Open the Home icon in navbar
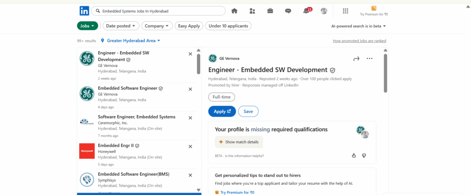The image size is (471, 195). (234, 11)
